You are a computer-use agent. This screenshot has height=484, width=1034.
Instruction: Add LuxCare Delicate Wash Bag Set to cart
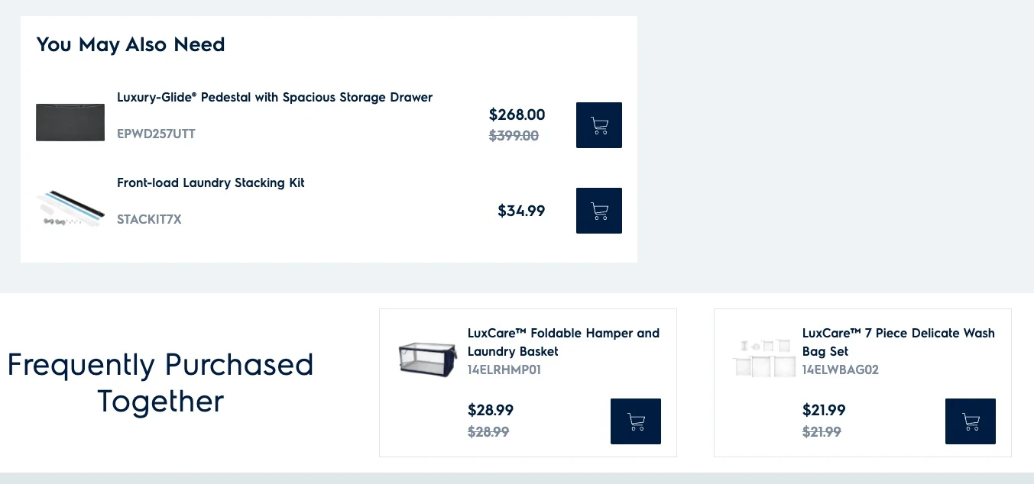[970, 421]
